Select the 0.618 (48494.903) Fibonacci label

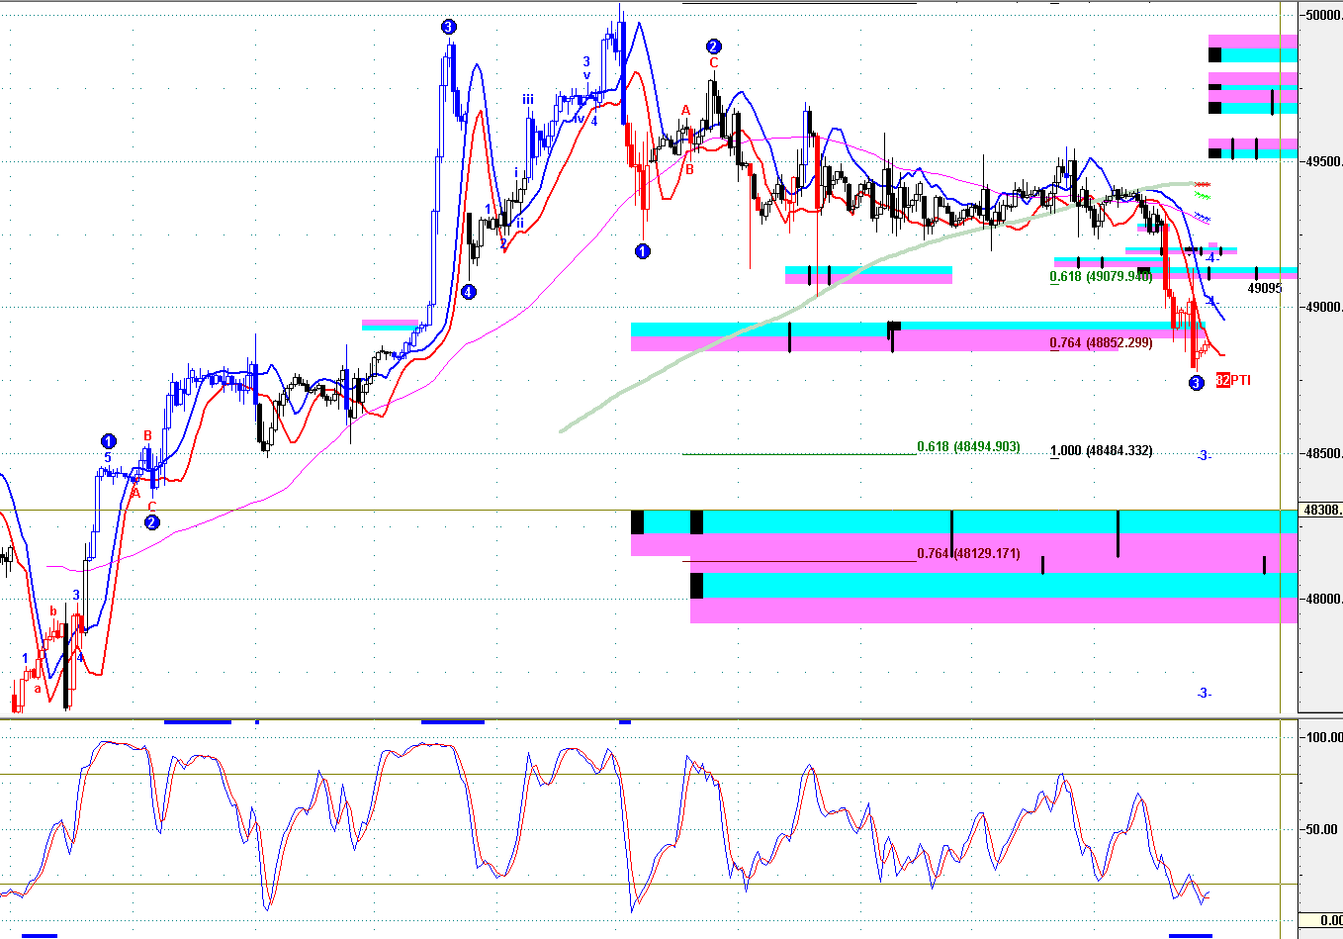[x=968, y=447]
